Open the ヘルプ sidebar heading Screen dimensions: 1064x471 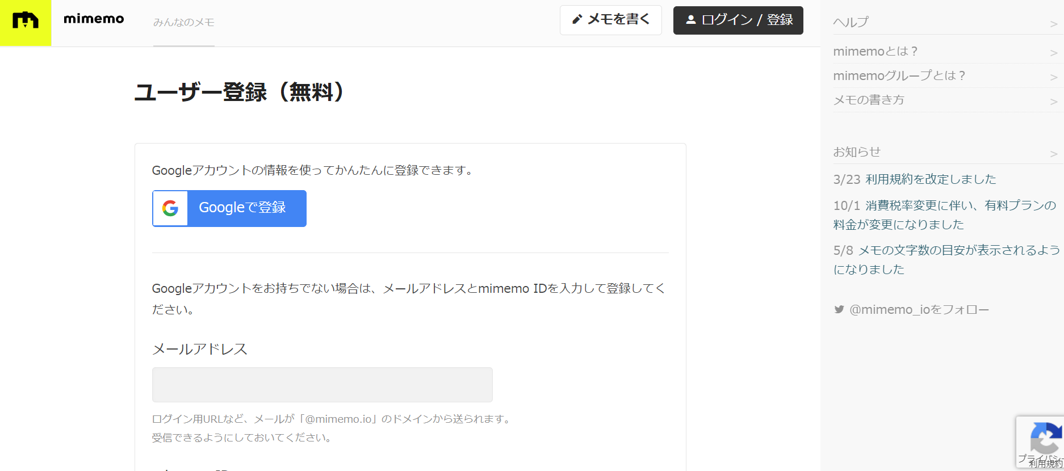click(x=851, y=22)
